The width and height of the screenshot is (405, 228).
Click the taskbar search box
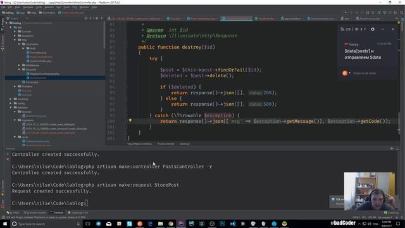tap(46, 224)
